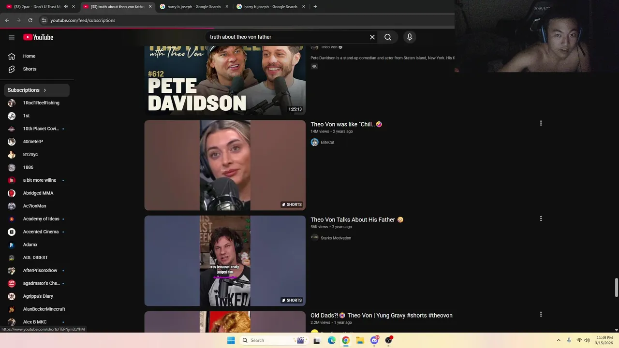
Task: Open Theo Von channel name link
Action: pyautogui.click(x=329, y=47)
